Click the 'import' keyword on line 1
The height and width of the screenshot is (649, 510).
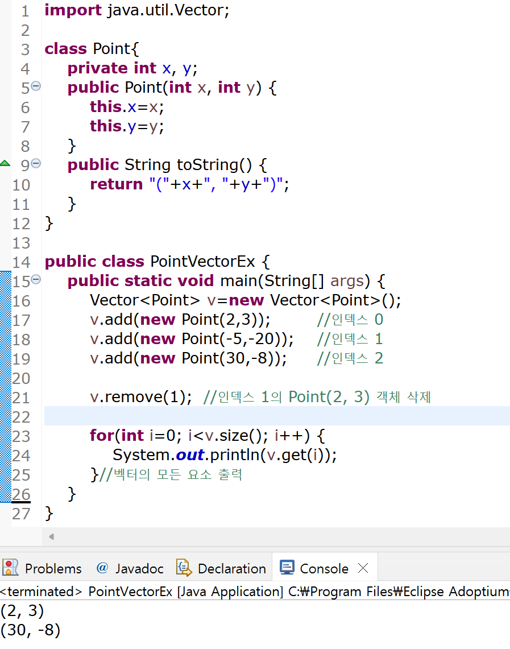click(x=73, y=10)
